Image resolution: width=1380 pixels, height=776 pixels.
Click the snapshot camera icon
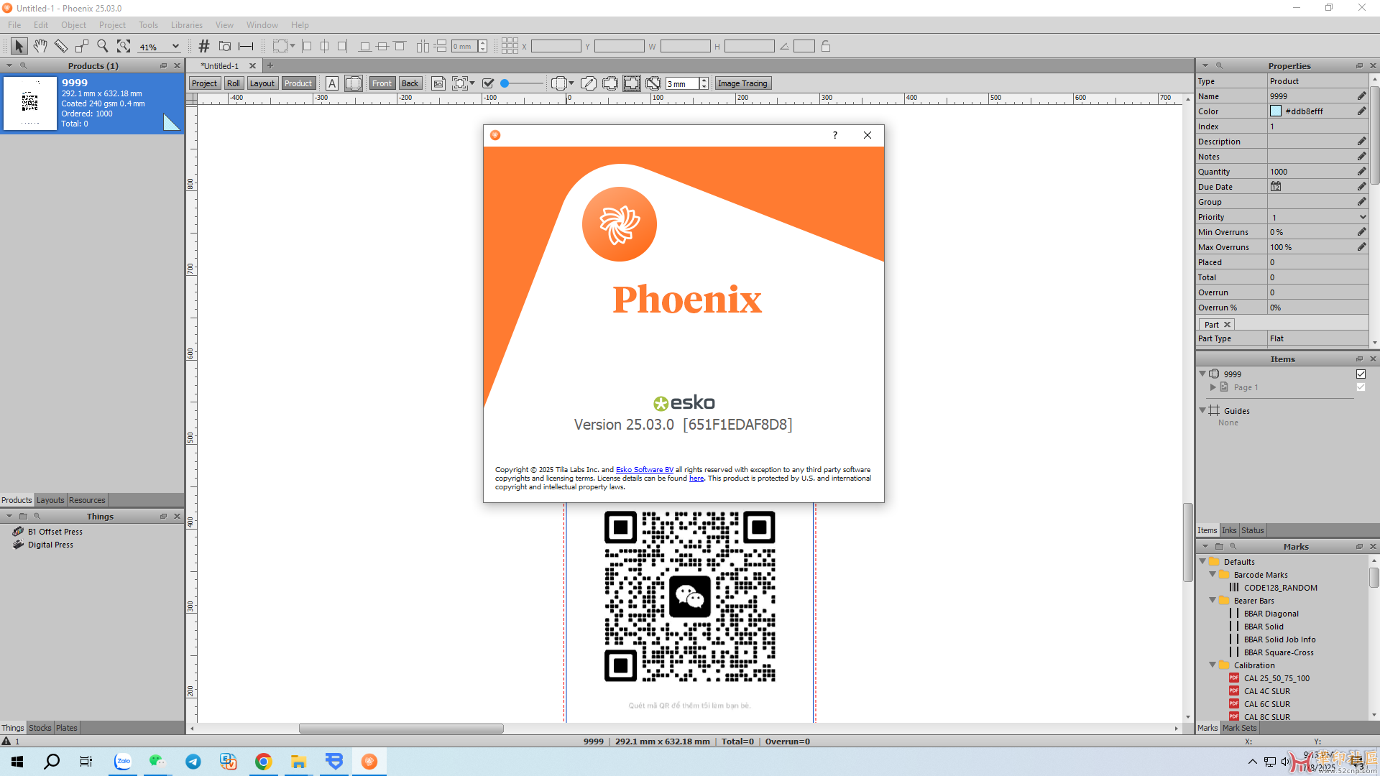225,46
